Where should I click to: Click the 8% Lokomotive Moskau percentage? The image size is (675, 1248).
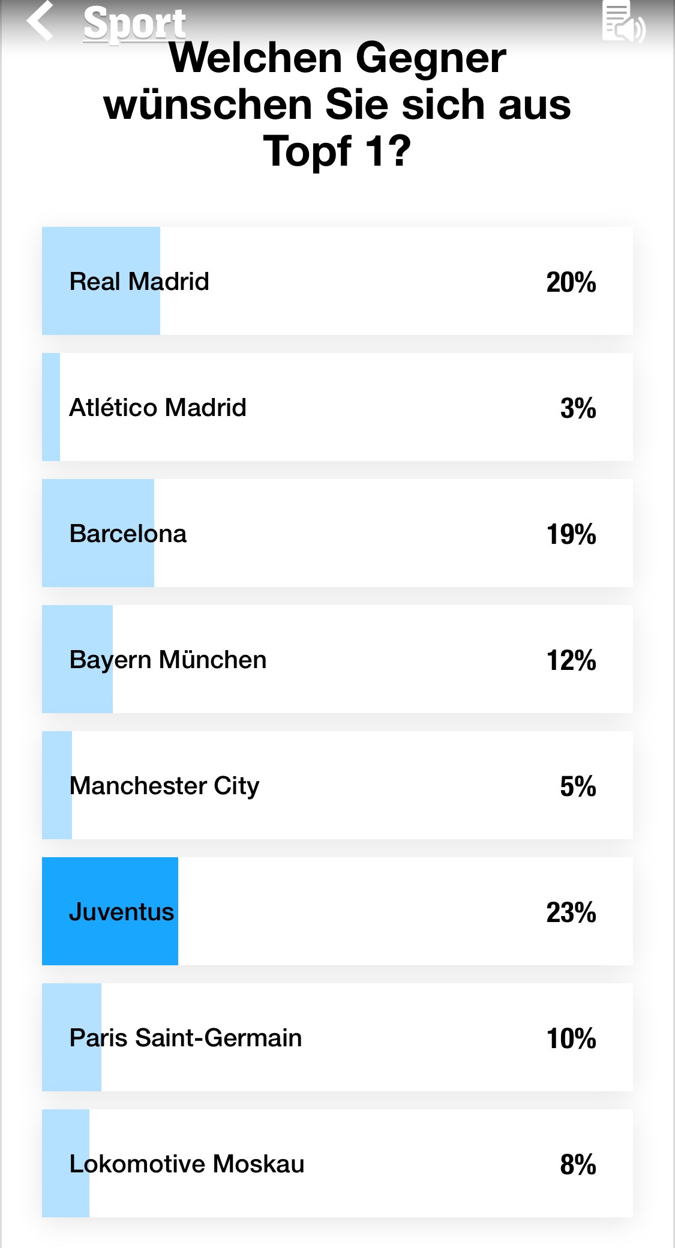pos(578,1165)
